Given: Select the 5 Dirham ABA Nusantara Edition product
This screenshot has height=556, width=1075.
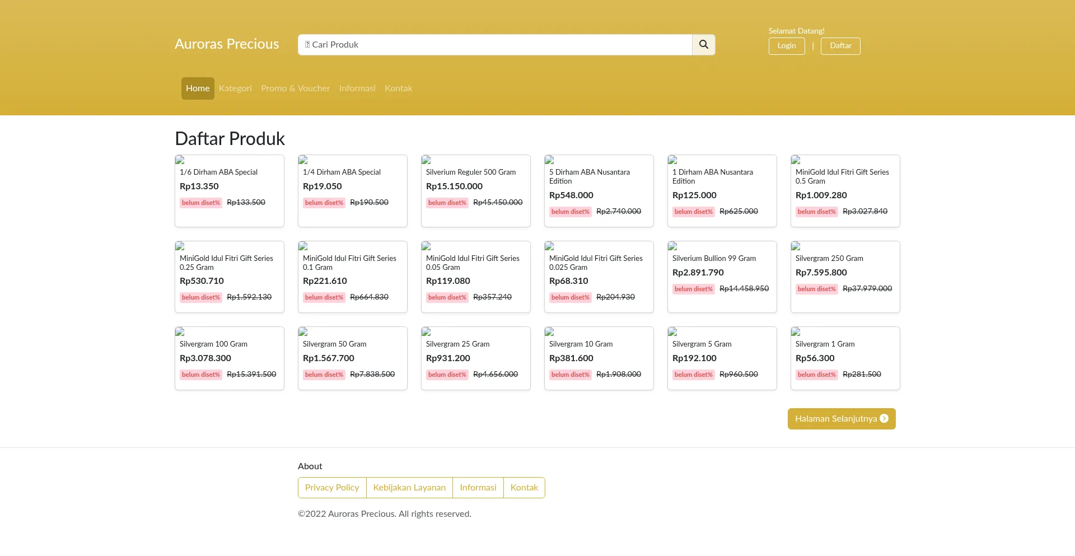Looking at the screenshot, I should pos(589,176).
